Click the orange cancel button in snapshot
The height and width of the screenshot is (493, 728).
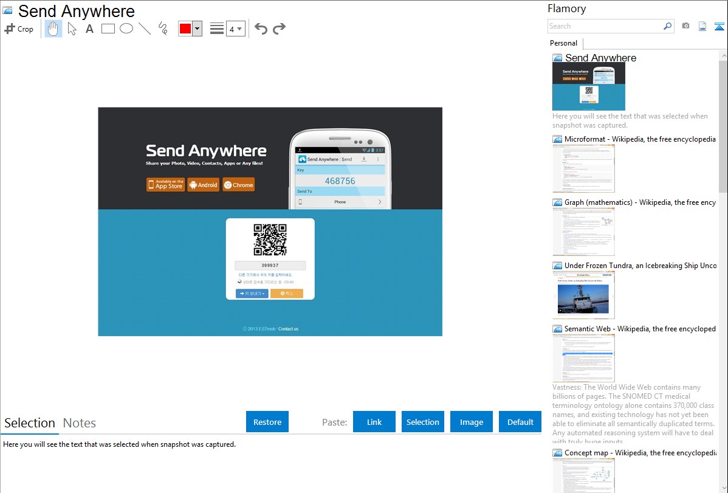(x=287, y=294)
